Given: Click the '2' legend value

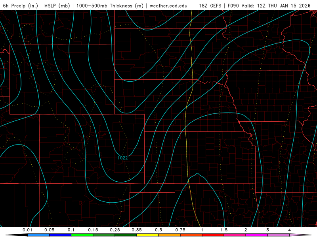Looking at the screenshot, I should click(246, 230).
